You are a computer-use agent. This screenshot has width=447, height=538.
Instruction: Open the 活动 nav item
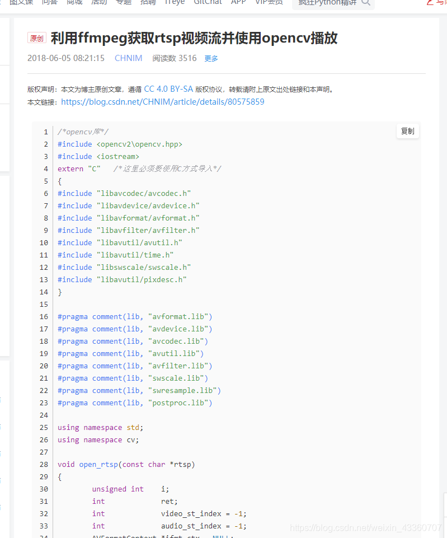[99, 2]
